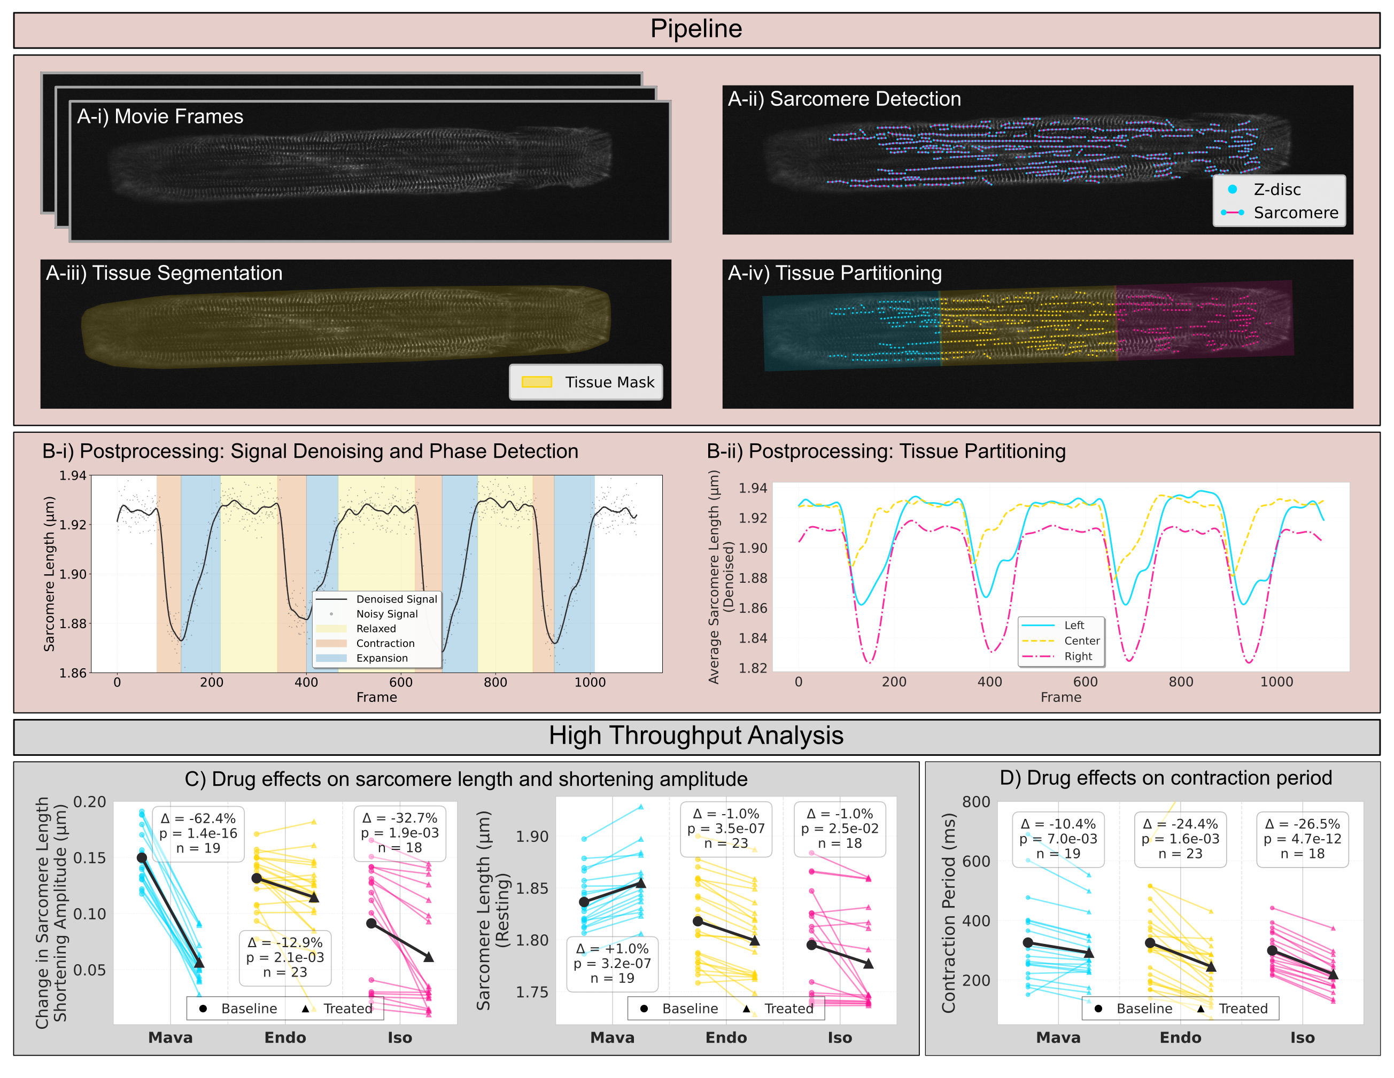Click the Left cyan legend line
This screenshot has height=1078, width=1394.
click(1038, 625)
